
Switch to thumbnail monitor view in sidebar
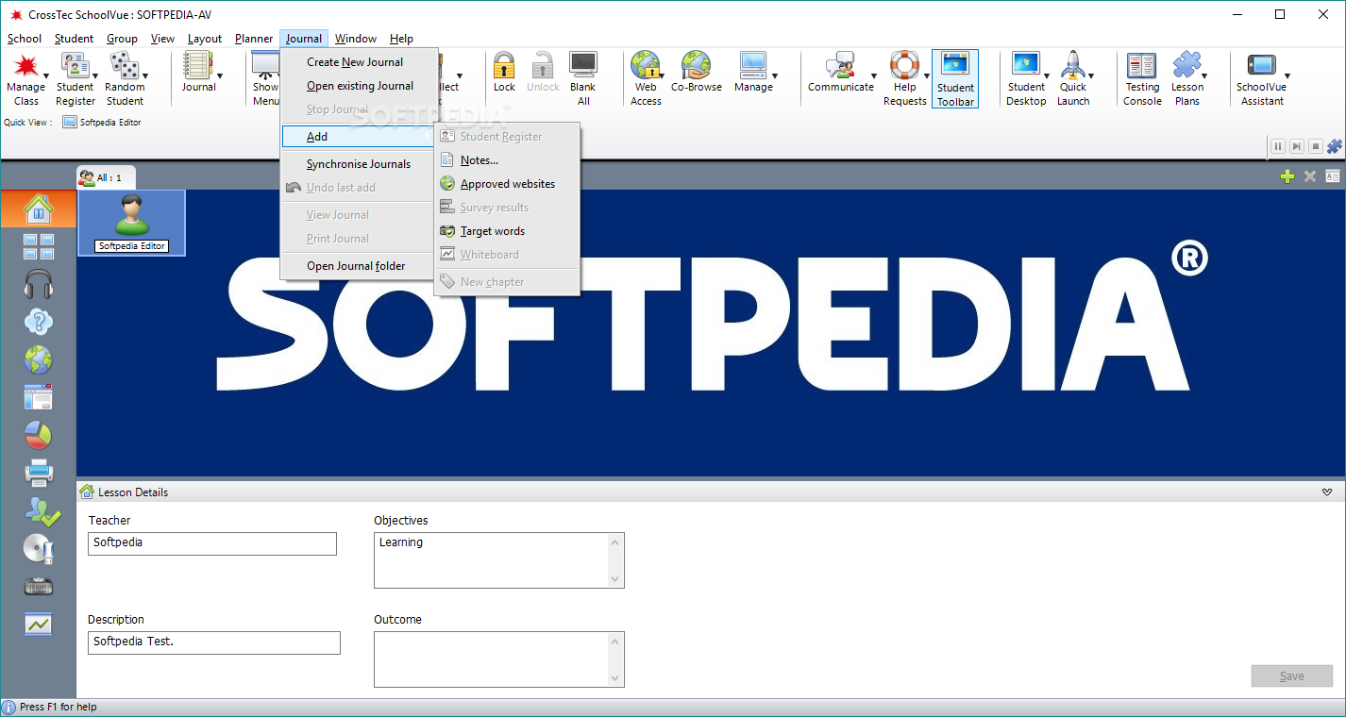[39, 246]
